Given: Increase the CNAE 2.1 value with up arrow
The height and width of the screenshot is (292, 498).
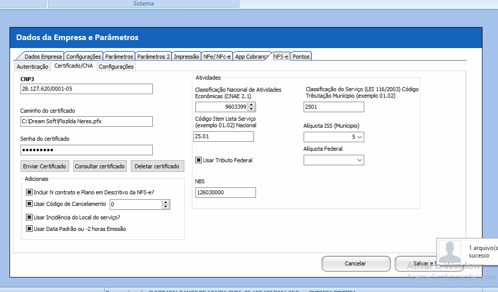Looking at the screenshot, I should click(x=252, y=104).
